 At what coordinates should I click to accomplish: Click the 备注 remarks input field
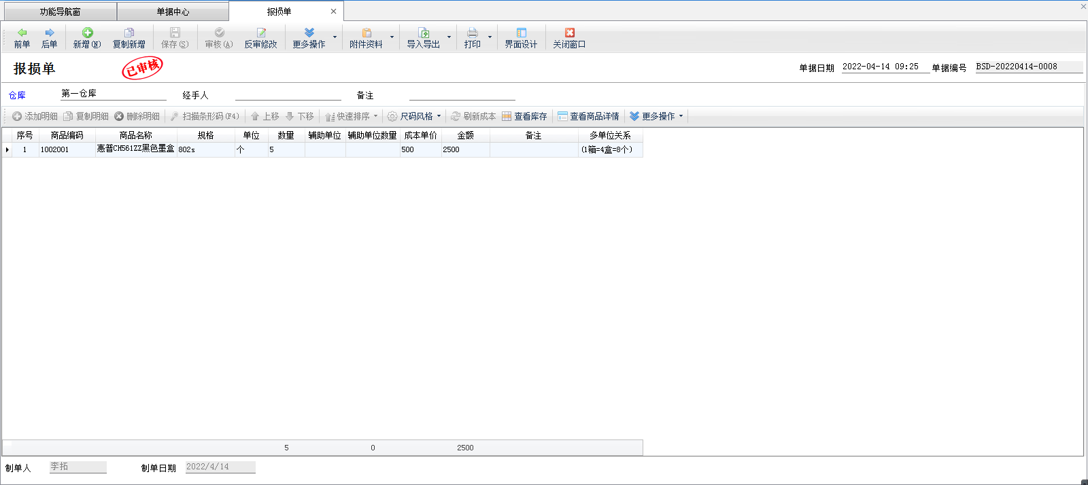462,94
